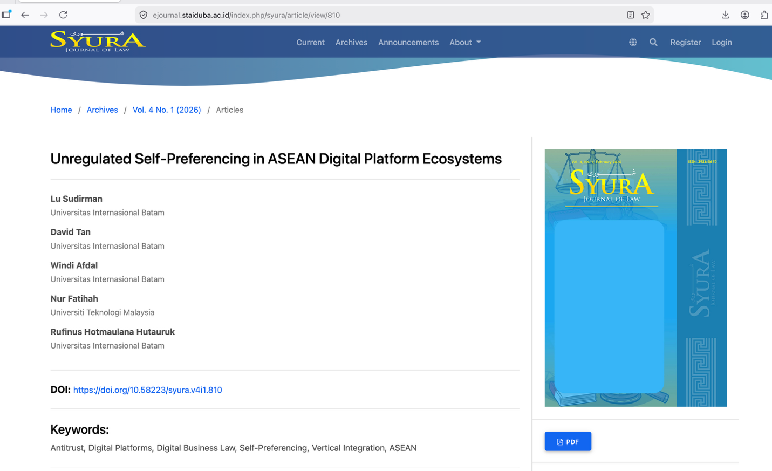Click the Keywords heading
The image size is (772, 471).
pos(79,429)
